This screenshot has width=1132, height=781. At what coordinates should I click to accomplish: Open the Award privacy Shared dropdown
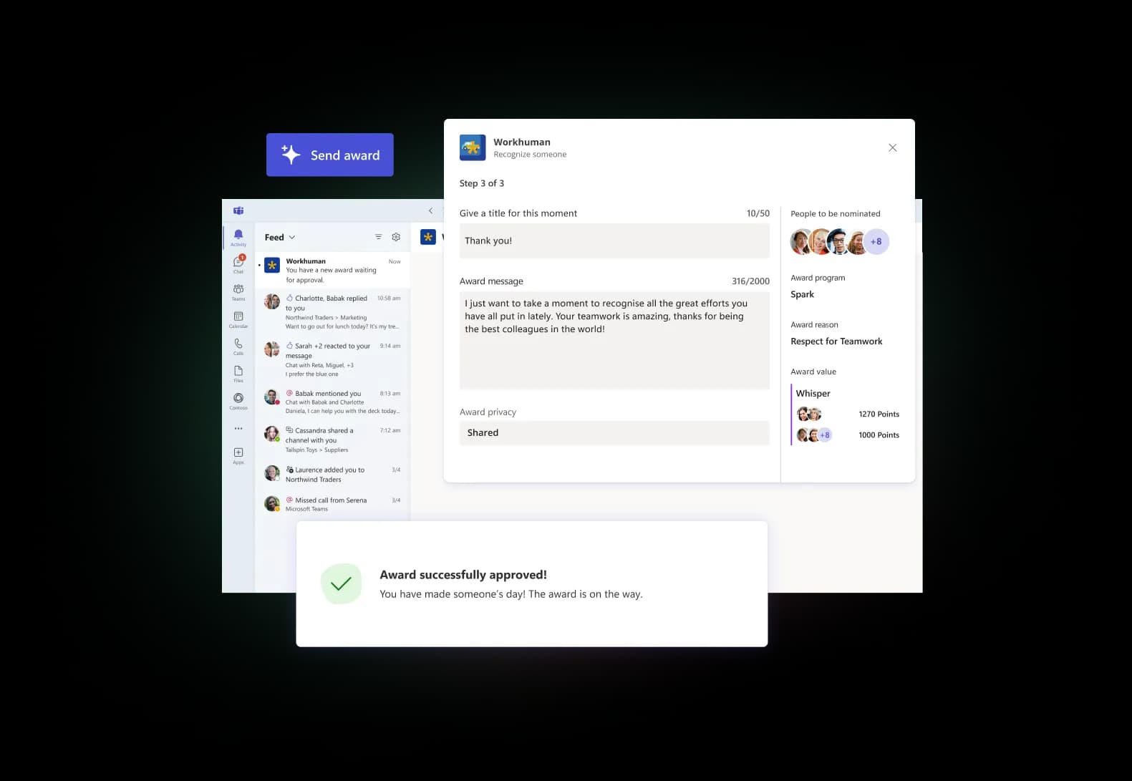point(614,432)
